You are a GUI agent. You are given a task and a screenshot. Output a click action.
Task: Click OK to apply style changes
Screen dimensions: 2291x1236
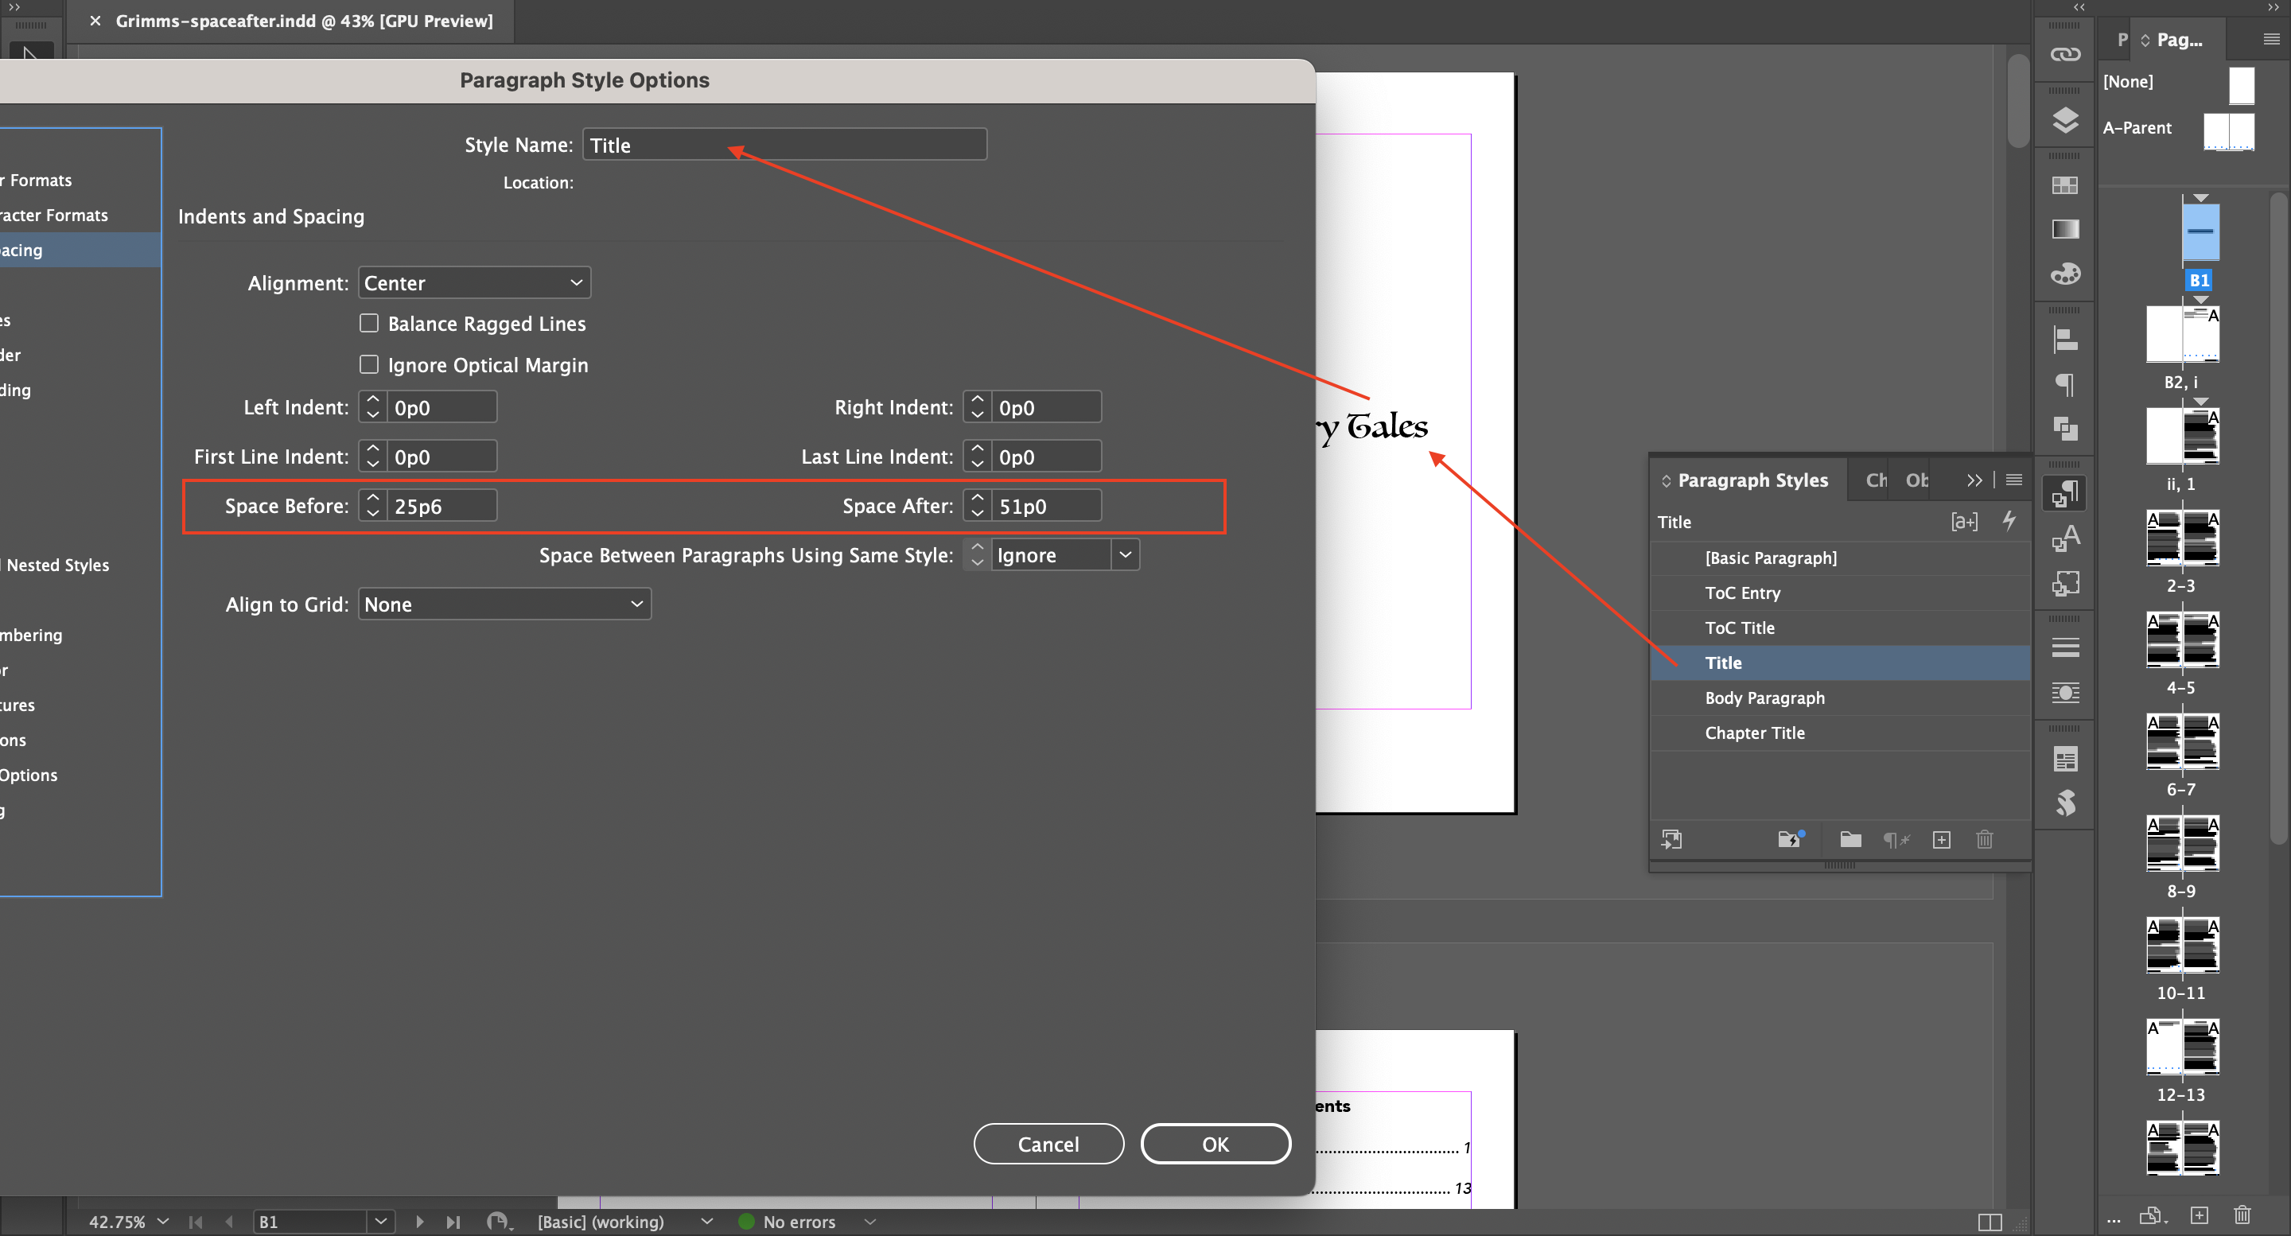coord(1215,1144)
